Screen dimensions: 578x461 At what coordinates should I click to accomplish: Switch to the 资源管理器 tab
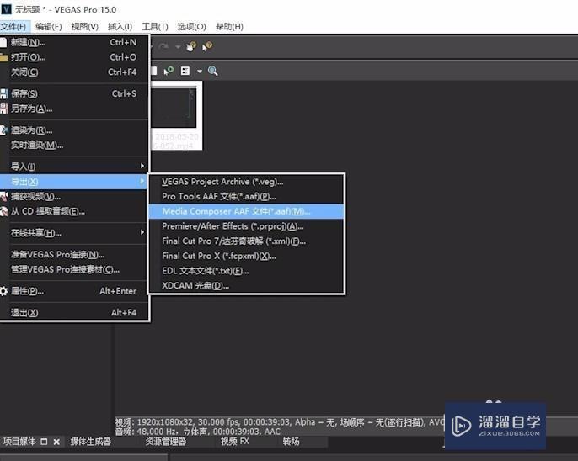pos(166,442)
